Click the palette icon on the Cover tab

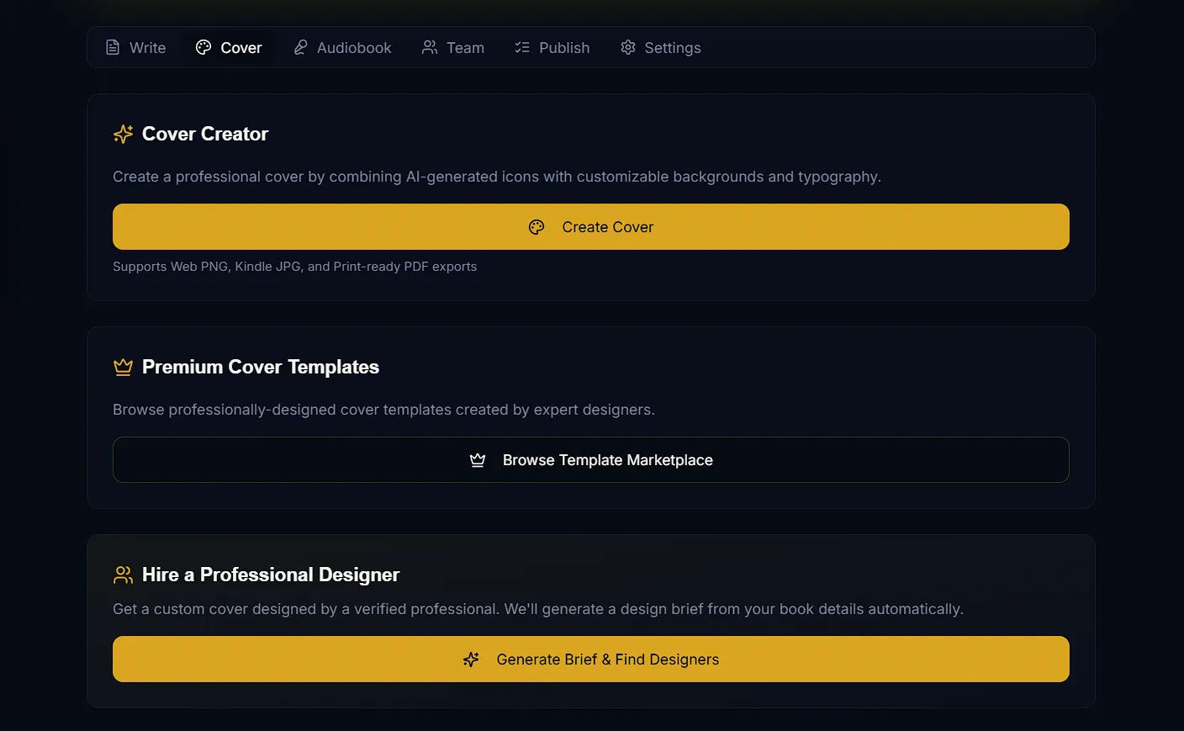tap(203, 48)
